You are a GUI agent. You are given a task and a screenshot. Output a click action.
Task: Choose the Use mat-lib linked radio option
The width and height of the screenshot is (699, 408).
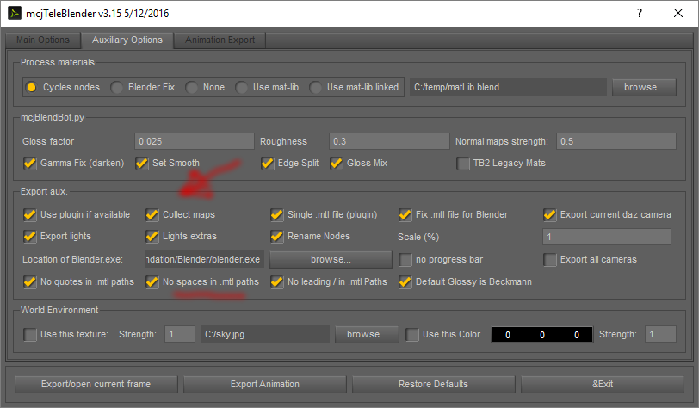[317, 87]
